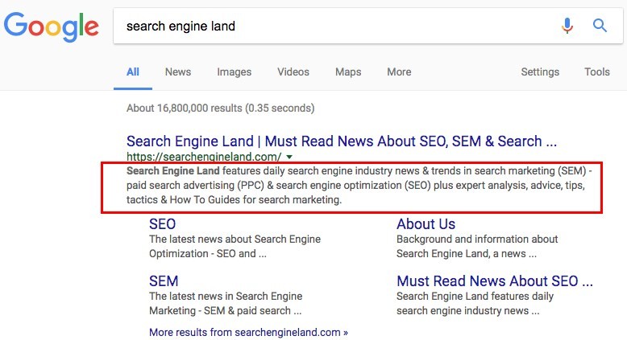This screenshot has height=340, width=627.
Task: Switch to the Videos tab
Action: tap(293, 72)
